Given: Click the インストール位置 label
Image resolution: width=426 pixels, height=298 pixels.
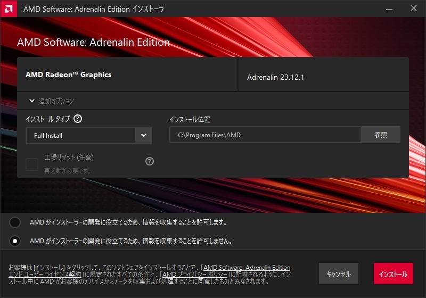Looking at the screenshot, I should tap(190, 119).
